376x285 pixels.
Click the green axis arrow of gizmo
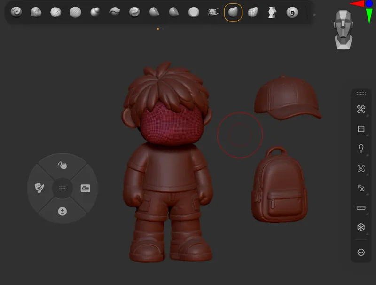coord(369,16)
